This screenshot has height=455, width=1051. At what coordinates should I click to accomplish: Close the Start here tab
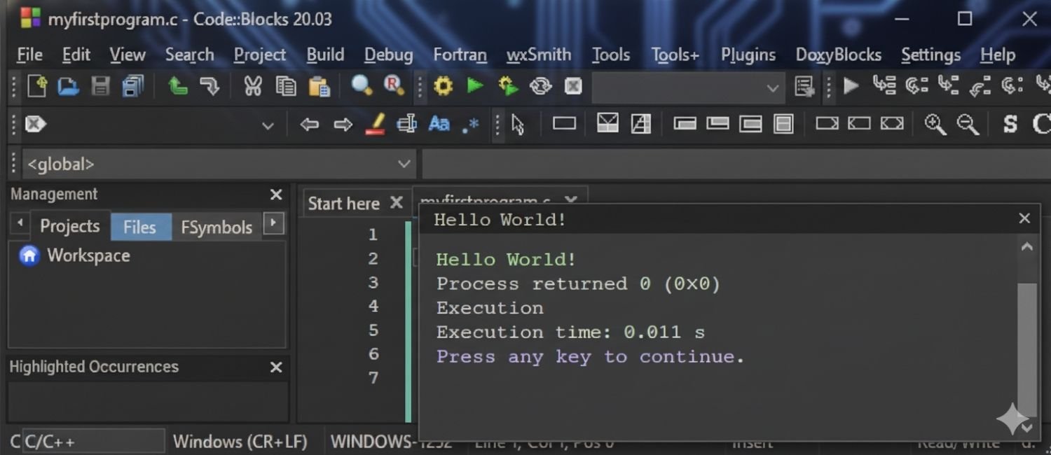point(397,203)
